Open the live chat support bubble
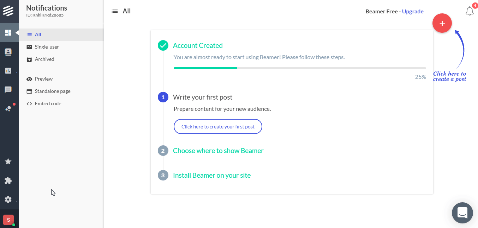The width and height of the screenshot is (478, 228). pos(462,213)
